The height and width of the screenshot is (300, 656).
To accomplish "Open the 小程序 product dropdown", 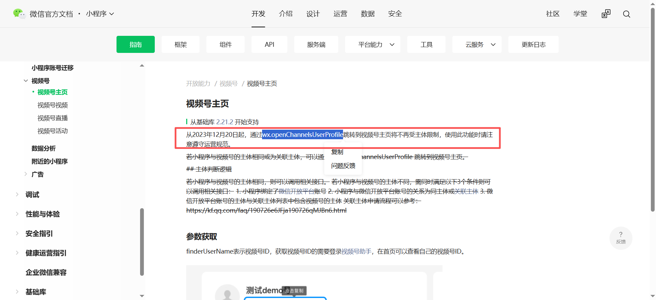I will point(100,14).
